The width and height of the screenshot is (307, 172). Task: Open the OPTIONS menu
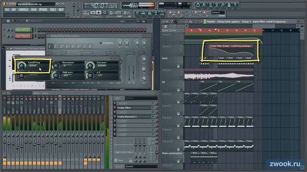coord(43,10)
